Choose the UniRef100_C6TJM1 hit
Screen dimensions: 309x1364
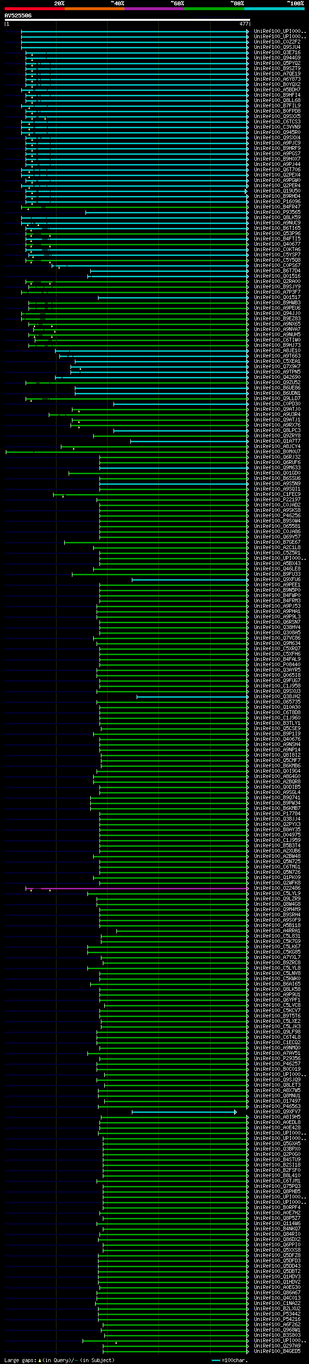[x=277, y=1180]
